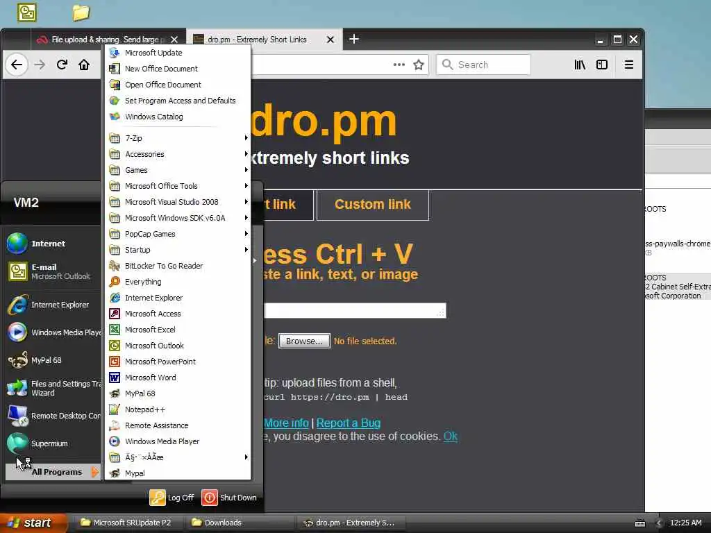Open Supermium from start menu
This screenshot has width=711, height=533.
pos(52,443)
